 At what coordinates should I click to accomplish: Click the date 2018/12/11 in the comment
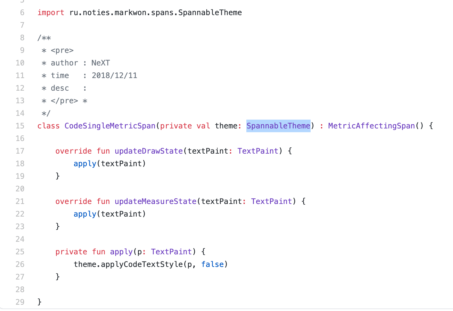point(114,75)
